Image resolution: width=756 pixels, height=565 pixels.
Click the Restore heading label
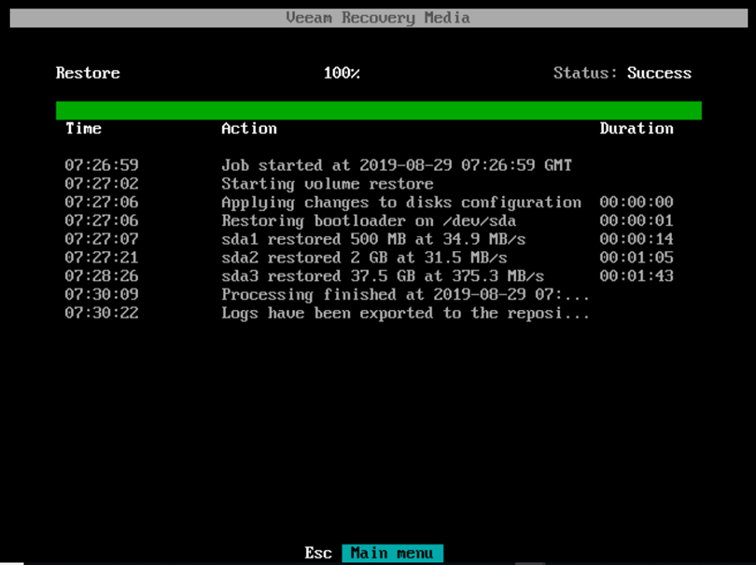click(x=88, y=73)
